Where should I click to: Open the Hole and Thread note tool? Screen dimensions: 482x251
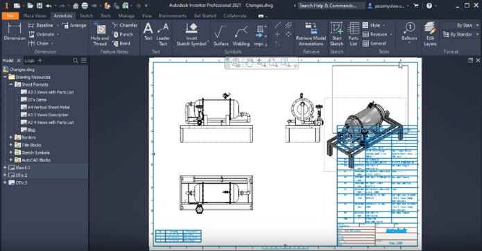coord(100,35)
